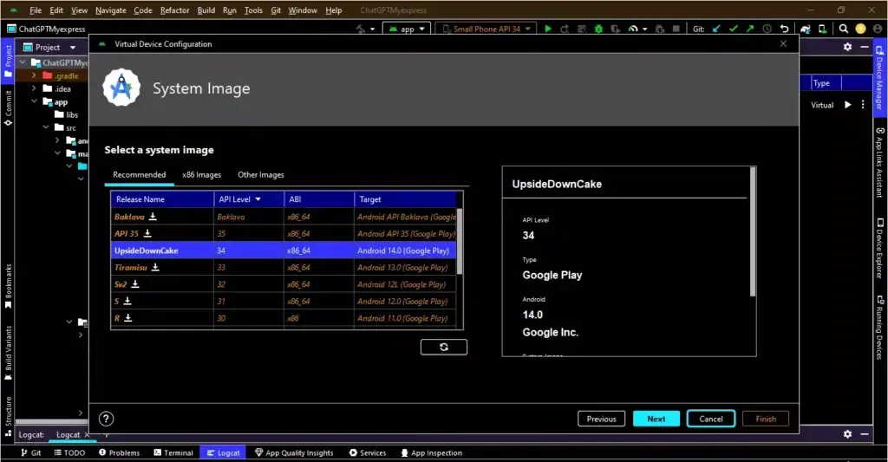Open Logcat panel settings gear at bottom

pyautogui.click(x=847, y=433)
